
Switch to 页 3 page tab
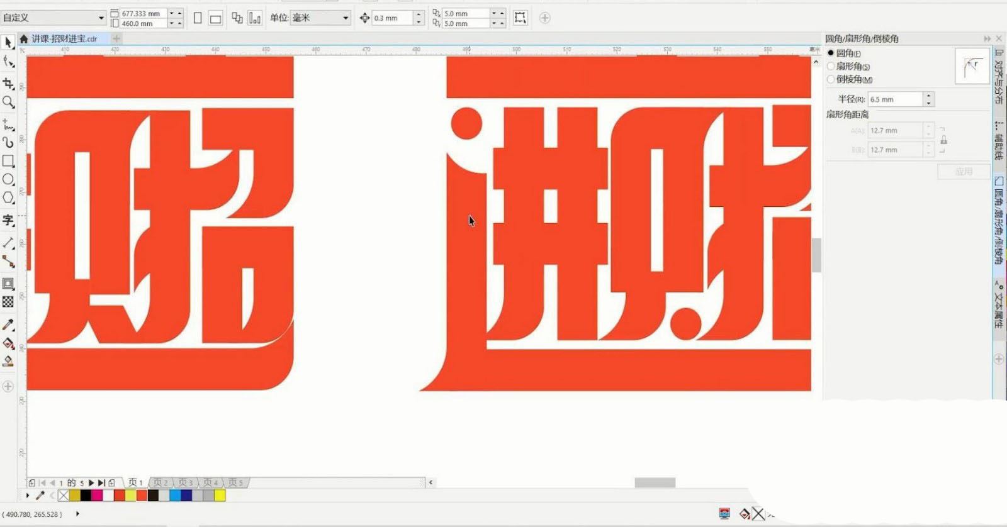tap(186, 482)
